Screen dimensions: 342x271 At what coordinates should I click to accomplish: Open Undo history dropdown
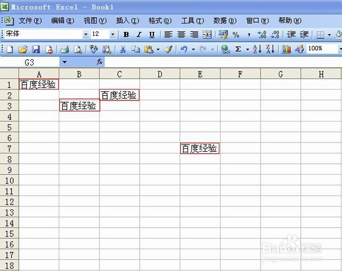tap(193, 49)
